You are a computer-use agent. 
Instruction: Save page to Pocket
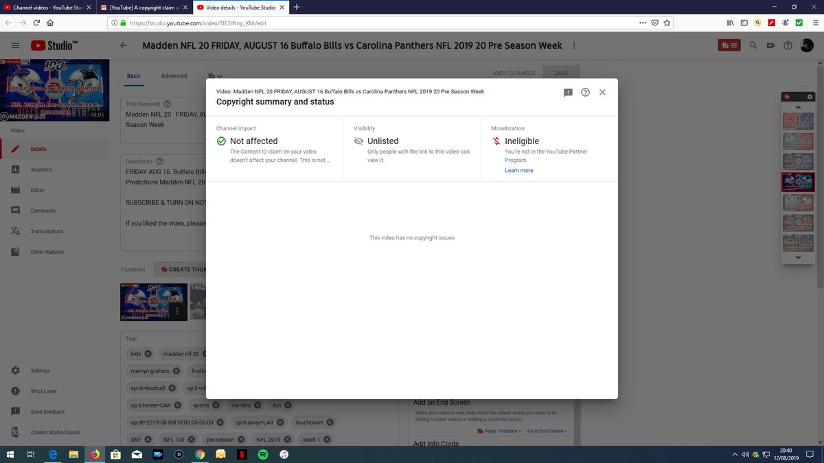(x=654, y=22)
